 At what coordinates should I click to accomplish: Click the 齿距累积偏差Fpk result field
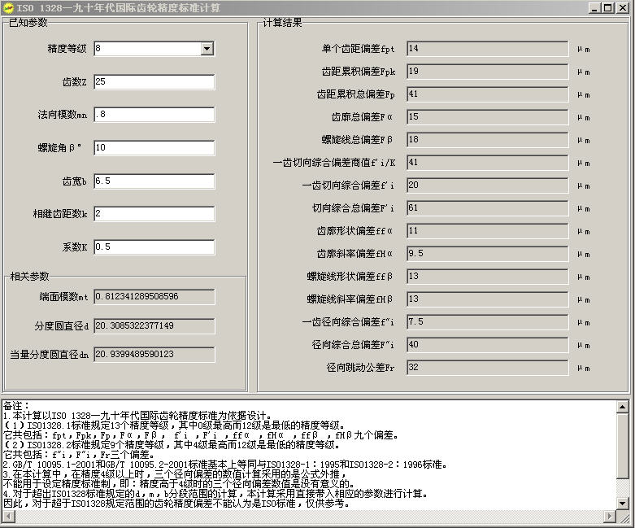tap(488, 72)
